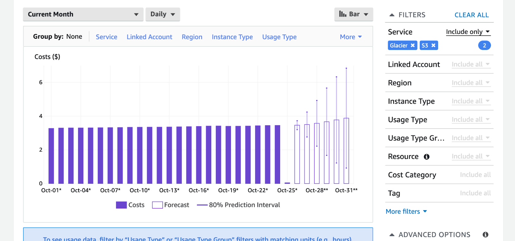Open Linked Account Include all dropdown

(x=471, y=64)
